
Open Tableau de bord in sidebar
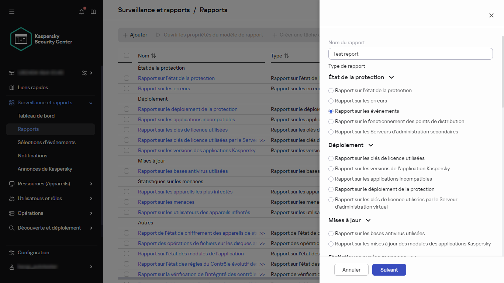tap(36, 116)
